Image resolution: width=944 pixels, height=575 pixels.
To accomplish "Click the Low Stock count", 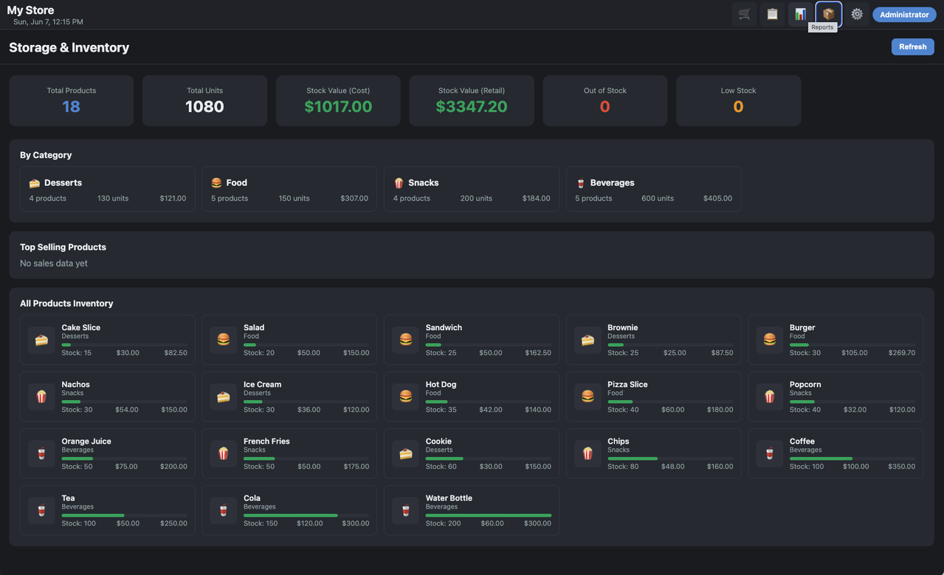I will point(738,106).
